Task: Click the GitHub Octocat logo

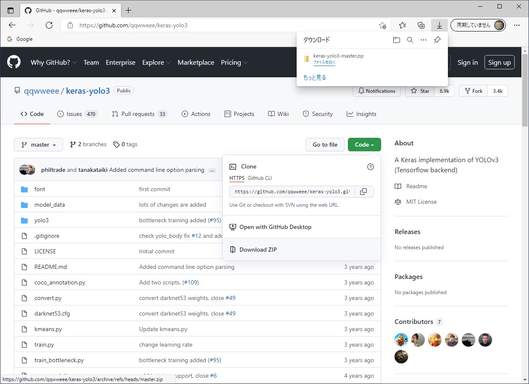Action: [14, 62]
